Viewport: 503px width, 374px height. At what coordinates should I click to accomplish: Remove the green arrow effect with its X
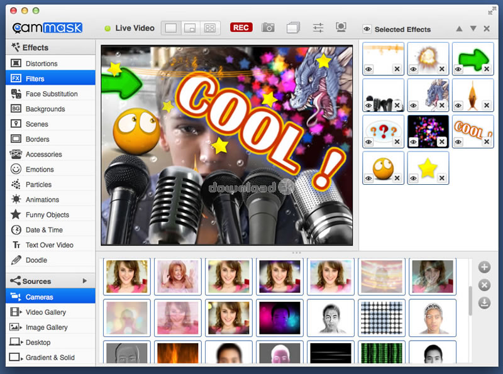tap(487, 69)
